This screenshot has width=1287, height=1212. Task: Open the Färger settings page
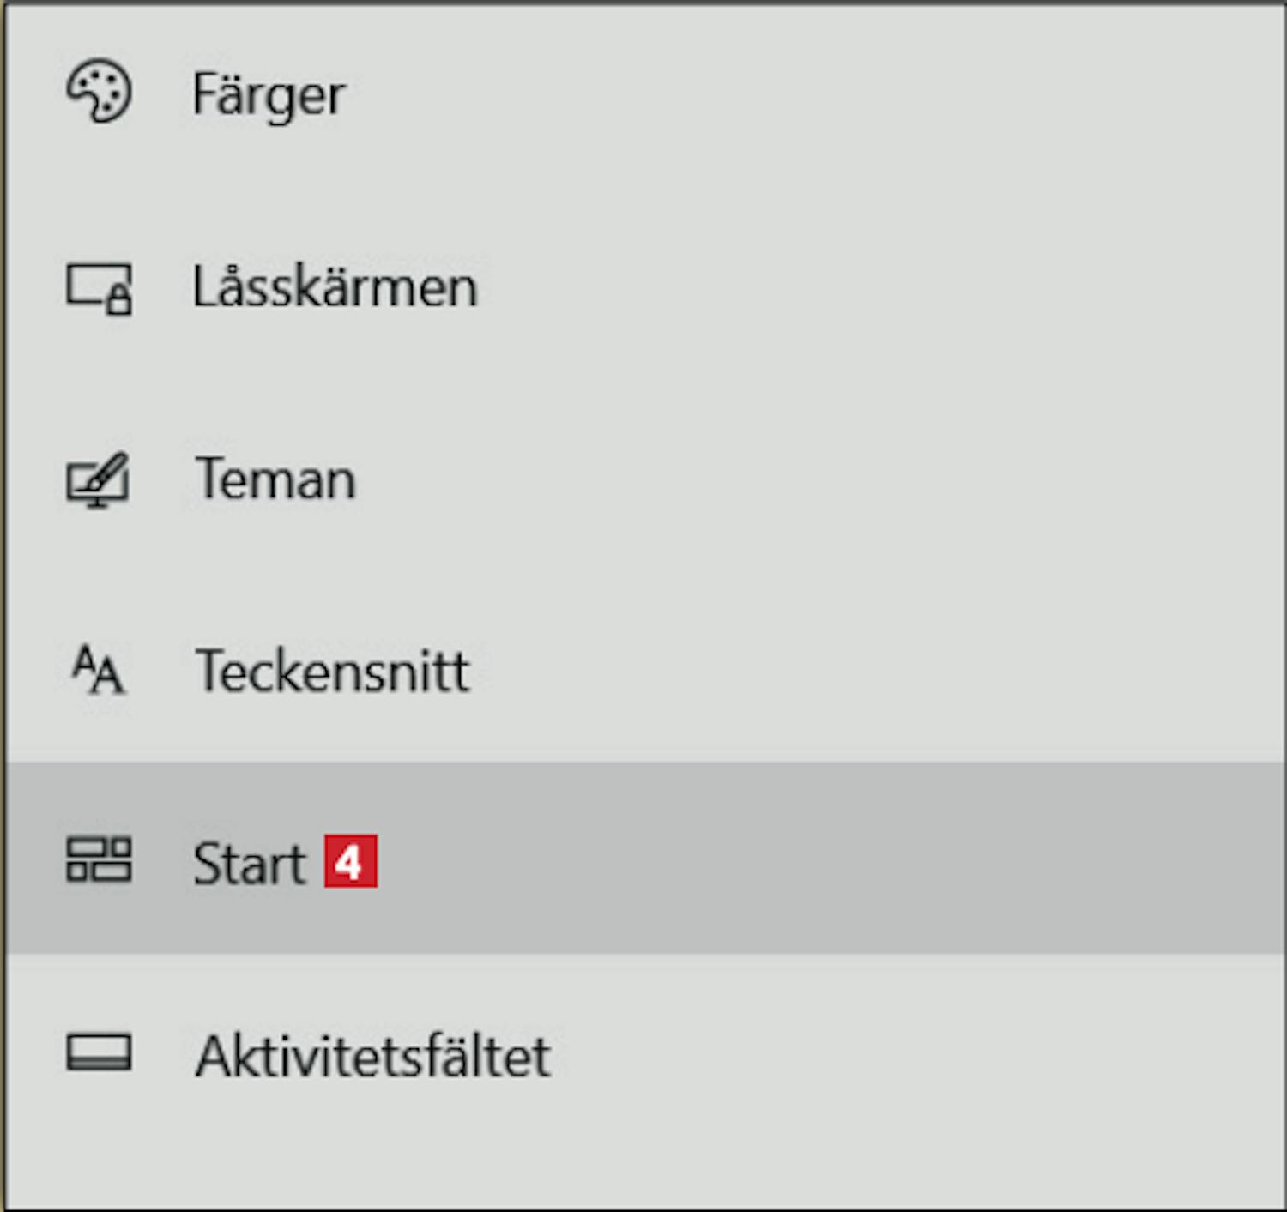coord(269,94)
